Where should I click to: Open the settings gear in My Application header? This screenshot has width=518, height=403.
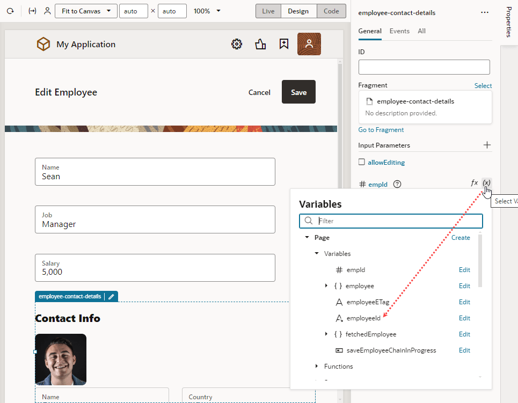coord(237,44)
